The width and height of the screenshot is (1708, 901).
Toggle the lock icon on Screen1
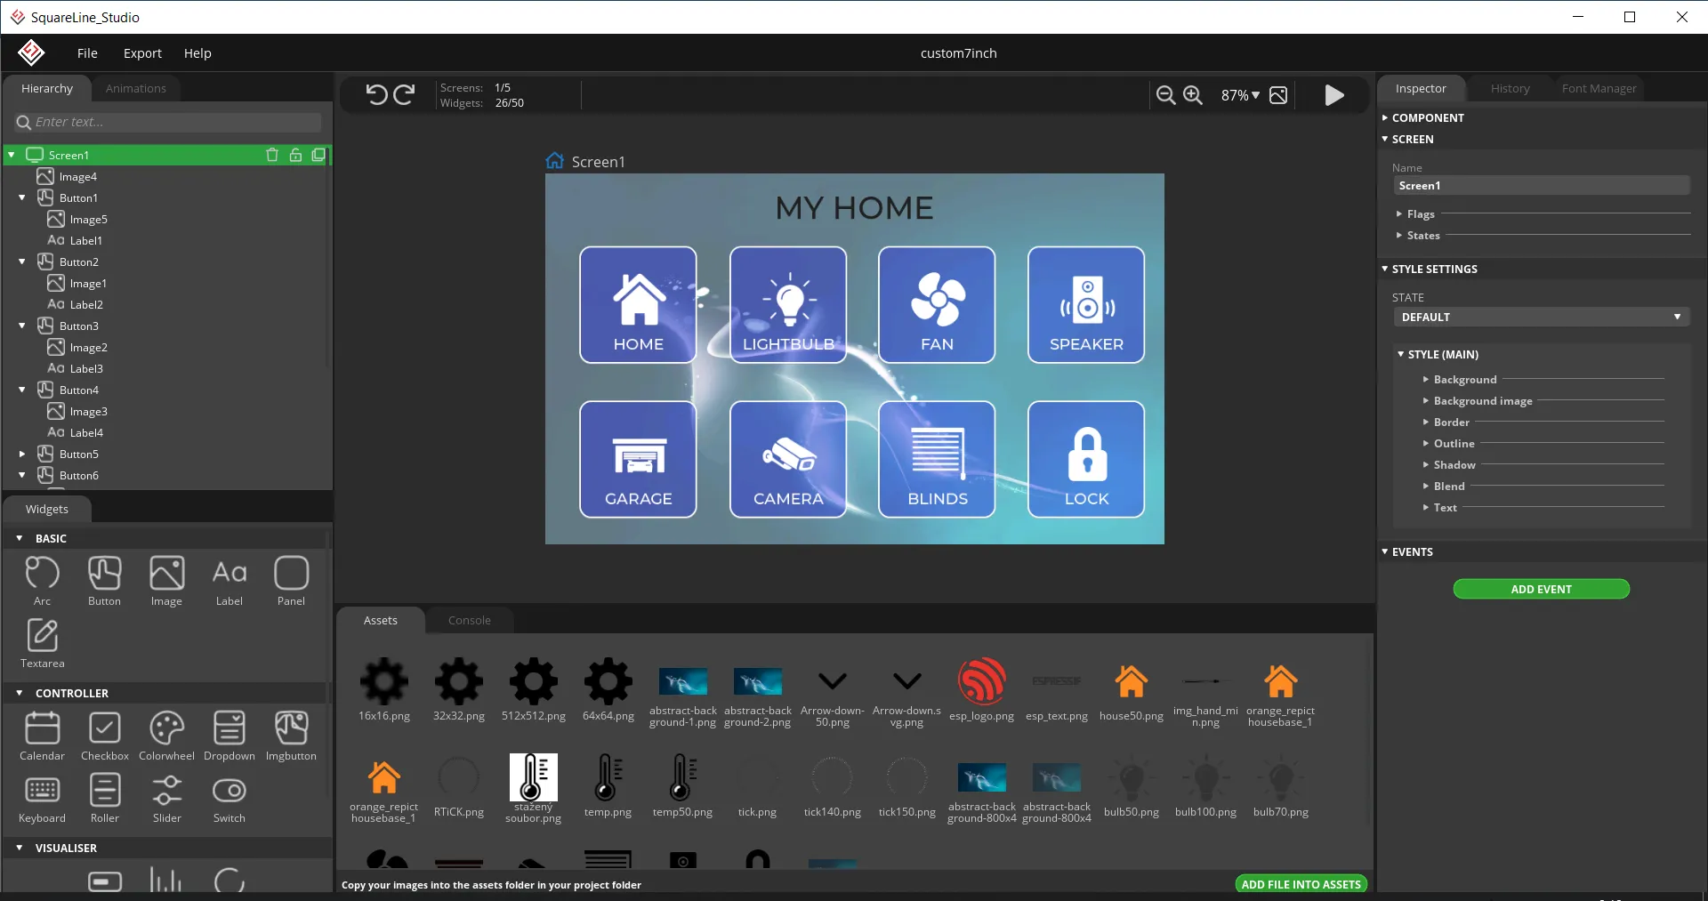click(x=295, y=155)
